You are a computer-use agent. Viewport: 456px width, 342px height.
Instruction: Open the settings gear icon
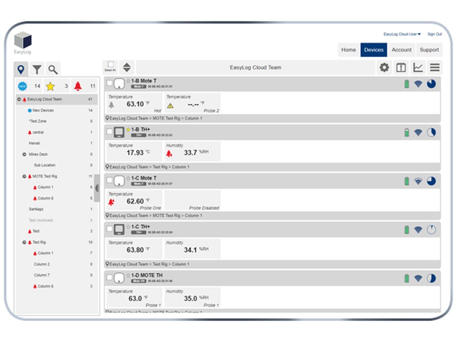click(384, 68)
